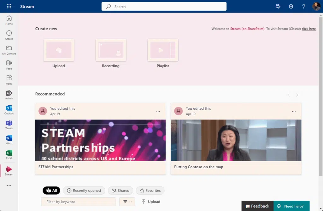
Task: Open Settings gear icon
Action: 291,6
